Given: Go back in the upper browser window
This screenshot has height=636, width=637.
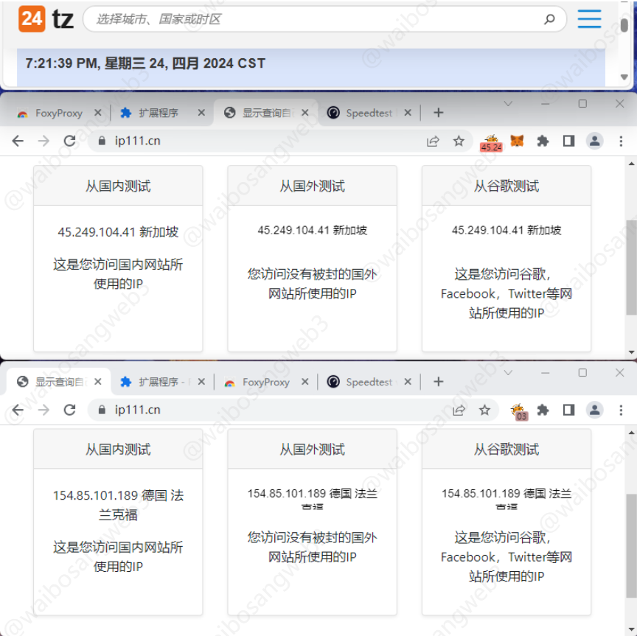Looking at the screenshot, I should 18,141.
